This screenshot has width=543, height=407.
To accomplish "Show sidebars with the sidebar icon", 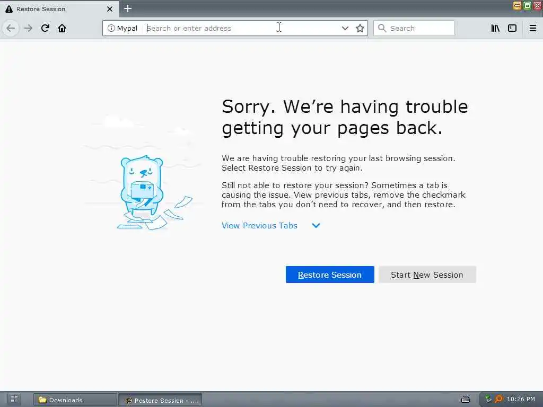I will [512, 28].
